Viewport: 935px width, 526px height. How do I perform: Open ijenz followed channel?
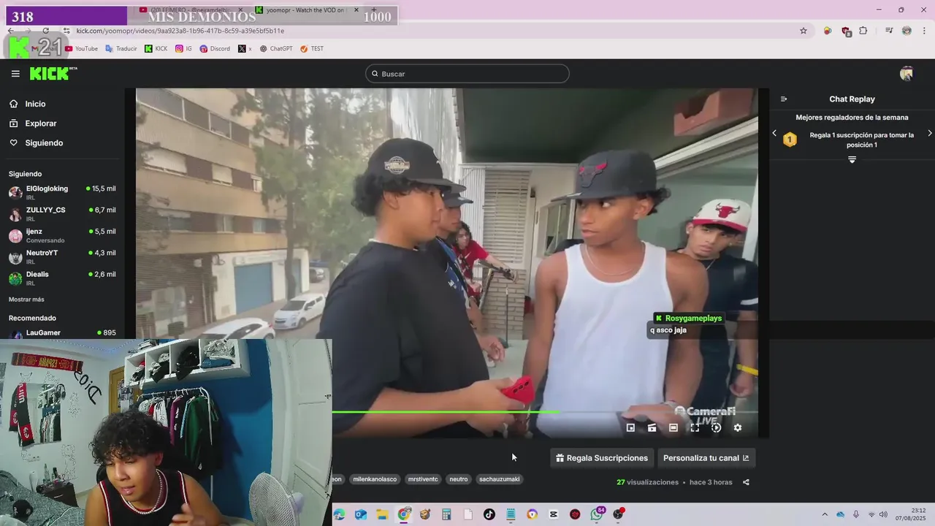pos(62,235)
